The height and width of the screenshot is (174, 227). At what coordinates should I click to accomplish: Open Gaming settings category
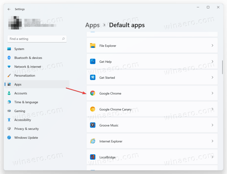point(37,111)
